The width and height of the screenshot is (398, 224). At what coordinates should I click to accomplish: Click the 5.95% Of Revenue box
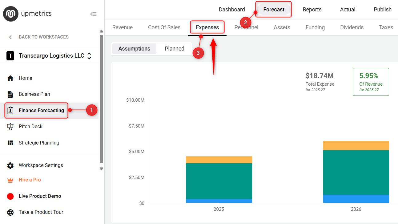(371, 82)
